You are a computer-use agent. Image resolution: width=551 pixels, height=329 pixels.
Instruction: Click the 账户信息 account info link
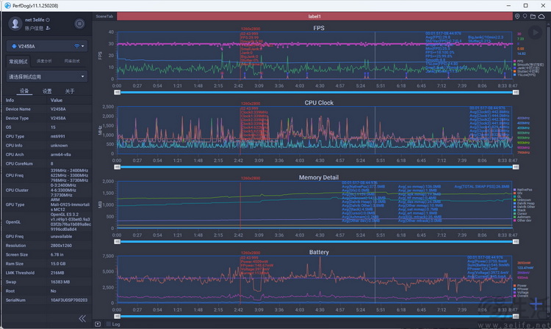pos(34,28)
